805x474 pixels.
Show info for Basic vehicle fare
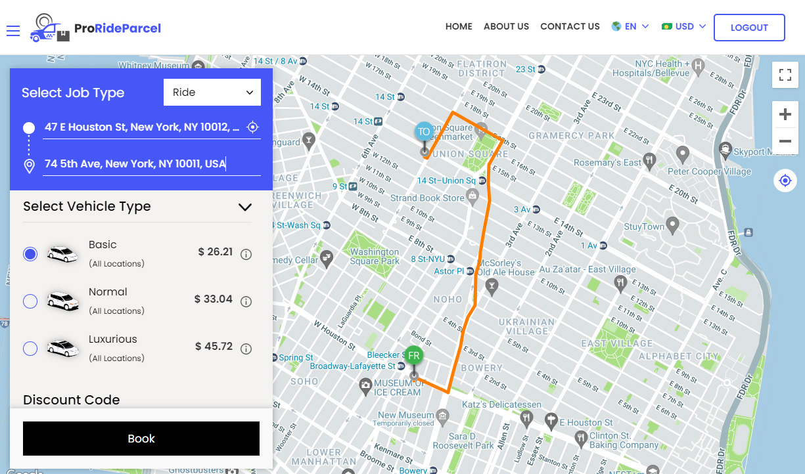pyautogui.click(x=246, y=255)
